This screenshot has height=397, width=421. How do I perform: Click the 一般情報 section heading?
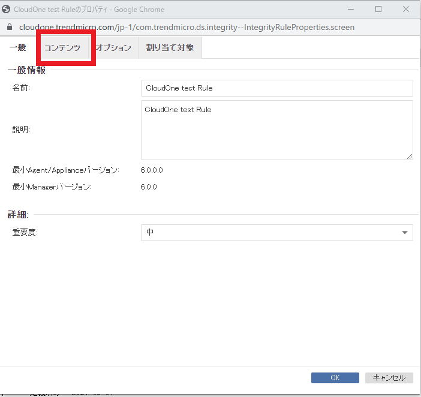click(x=27, y=70)
